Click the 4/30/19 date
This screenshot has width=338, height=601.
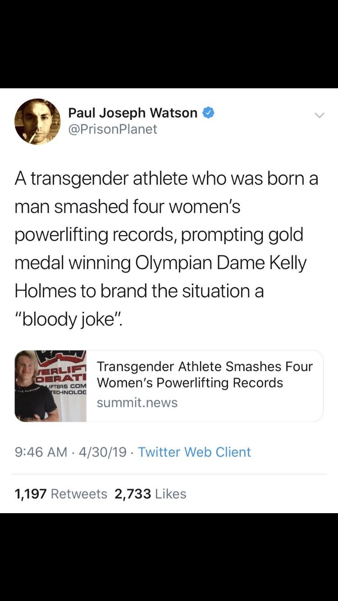(x=102, y=452)
